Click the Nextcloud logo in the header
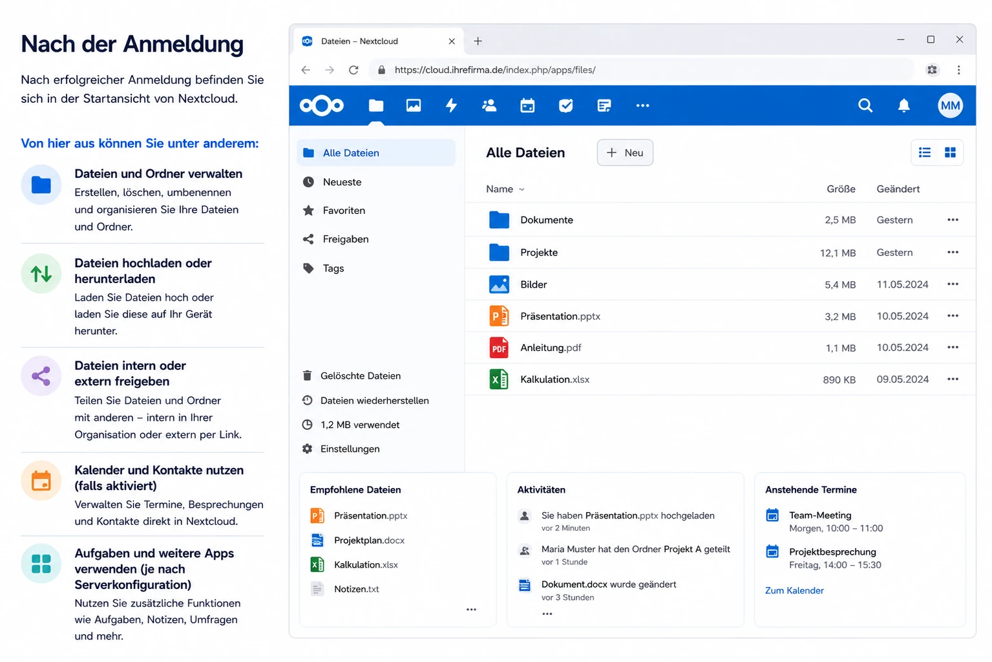The height and width of the screenshot is (662, 992). (x=322, y=105)
